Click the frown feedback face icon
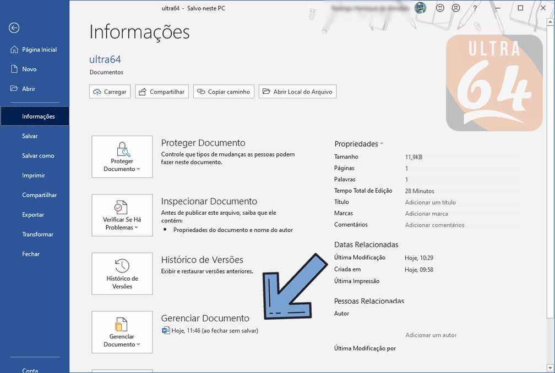555x373 pixels. click(x=456, y=8)
